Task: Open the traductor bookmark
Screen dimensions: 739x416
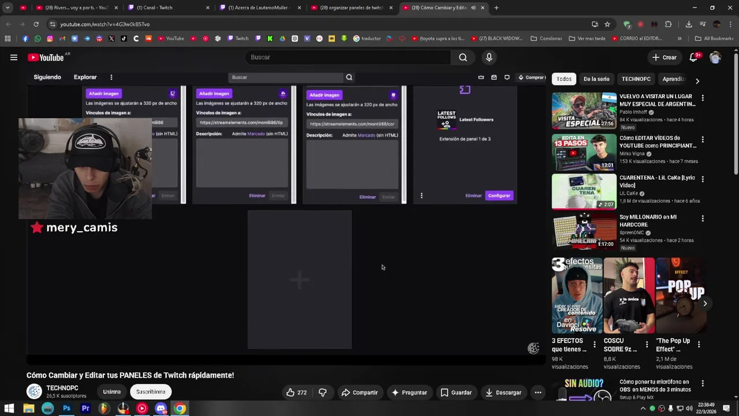Action: (367, 39)
